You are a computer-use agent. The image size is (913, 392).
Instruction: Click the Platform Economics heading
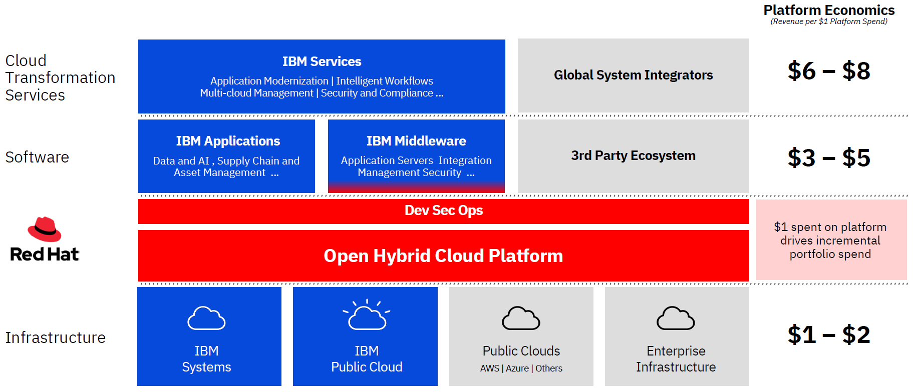click(829, 10)
